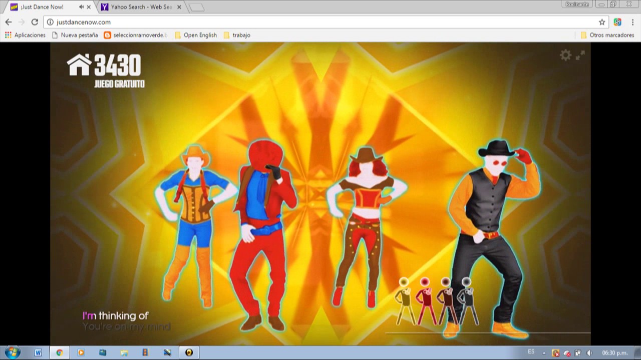
Task: Open the clock showing 06:30 p.m.
Action: tap(614, 353)
